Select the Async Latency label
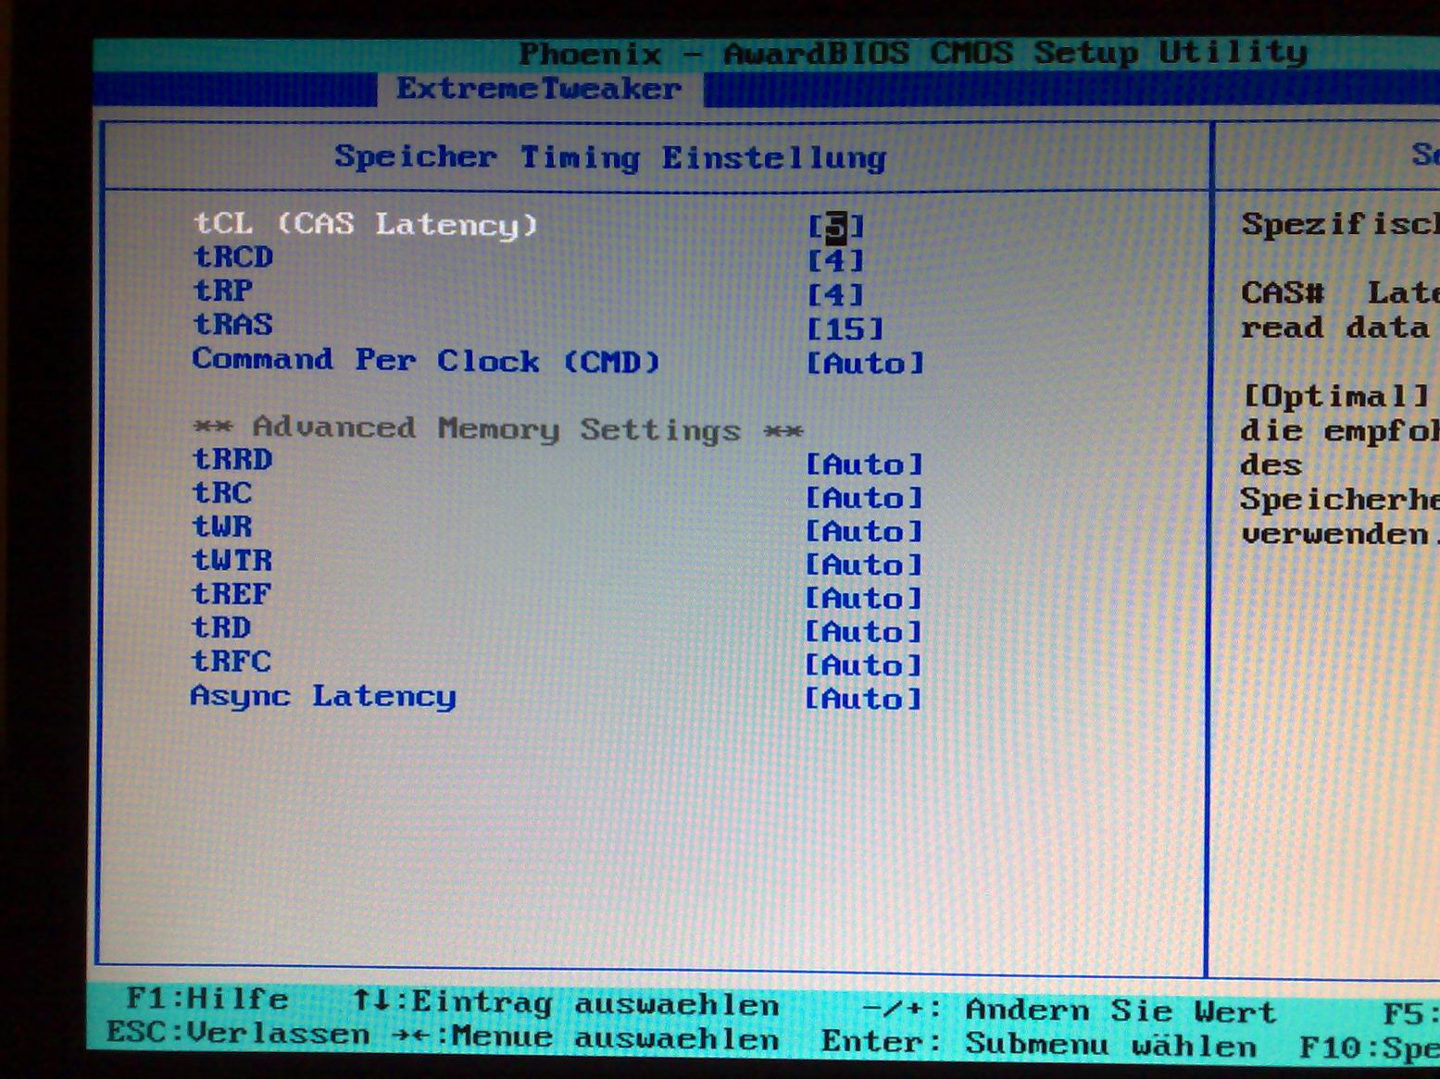This screenshot has height=1079, width=1440. (323, 696)
